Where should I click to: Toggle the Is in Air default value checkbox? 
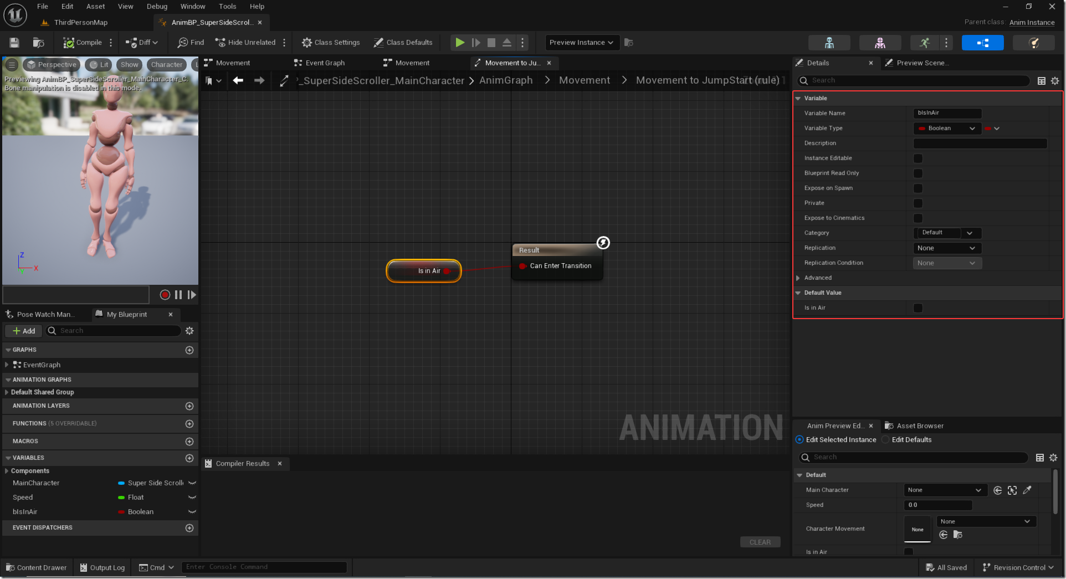coord(918,308)
